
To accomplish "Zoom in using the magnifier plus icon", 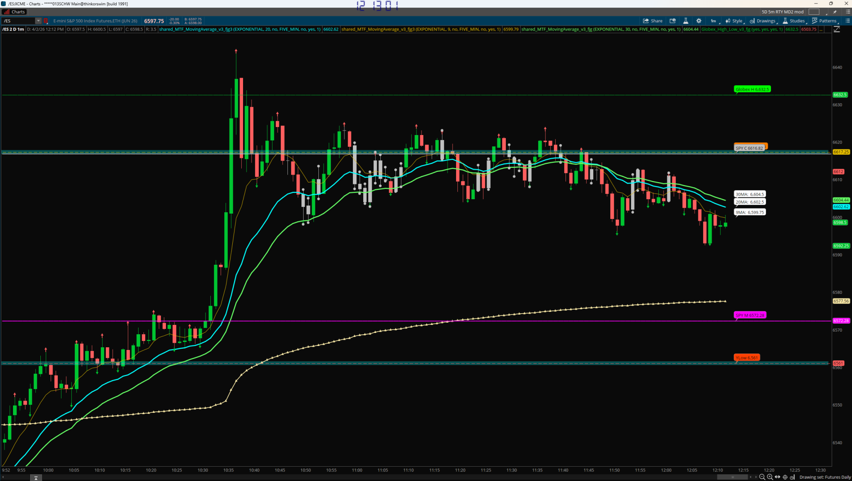I will [769, 477].
